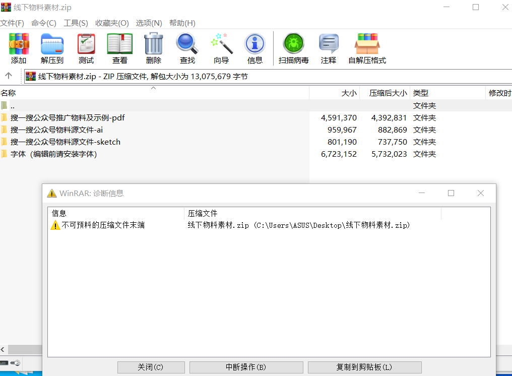This screenshot has height=376, width=512.
Task: Open the 查看 (View) book icon
Action: (x=120, y=43)
